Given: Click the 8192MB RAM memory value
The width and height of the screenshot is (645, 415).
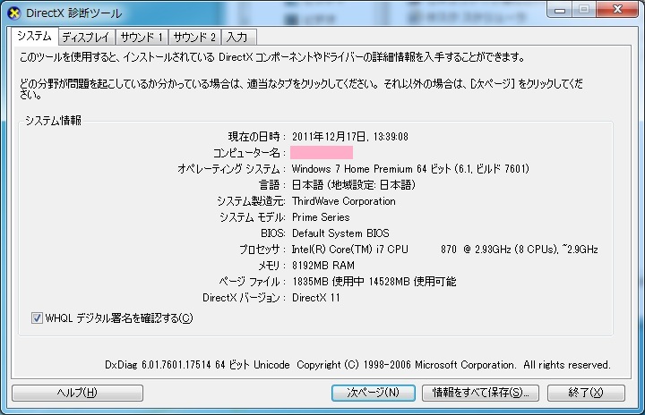Looking at the screenshot, I should click(x=323, y=266).
